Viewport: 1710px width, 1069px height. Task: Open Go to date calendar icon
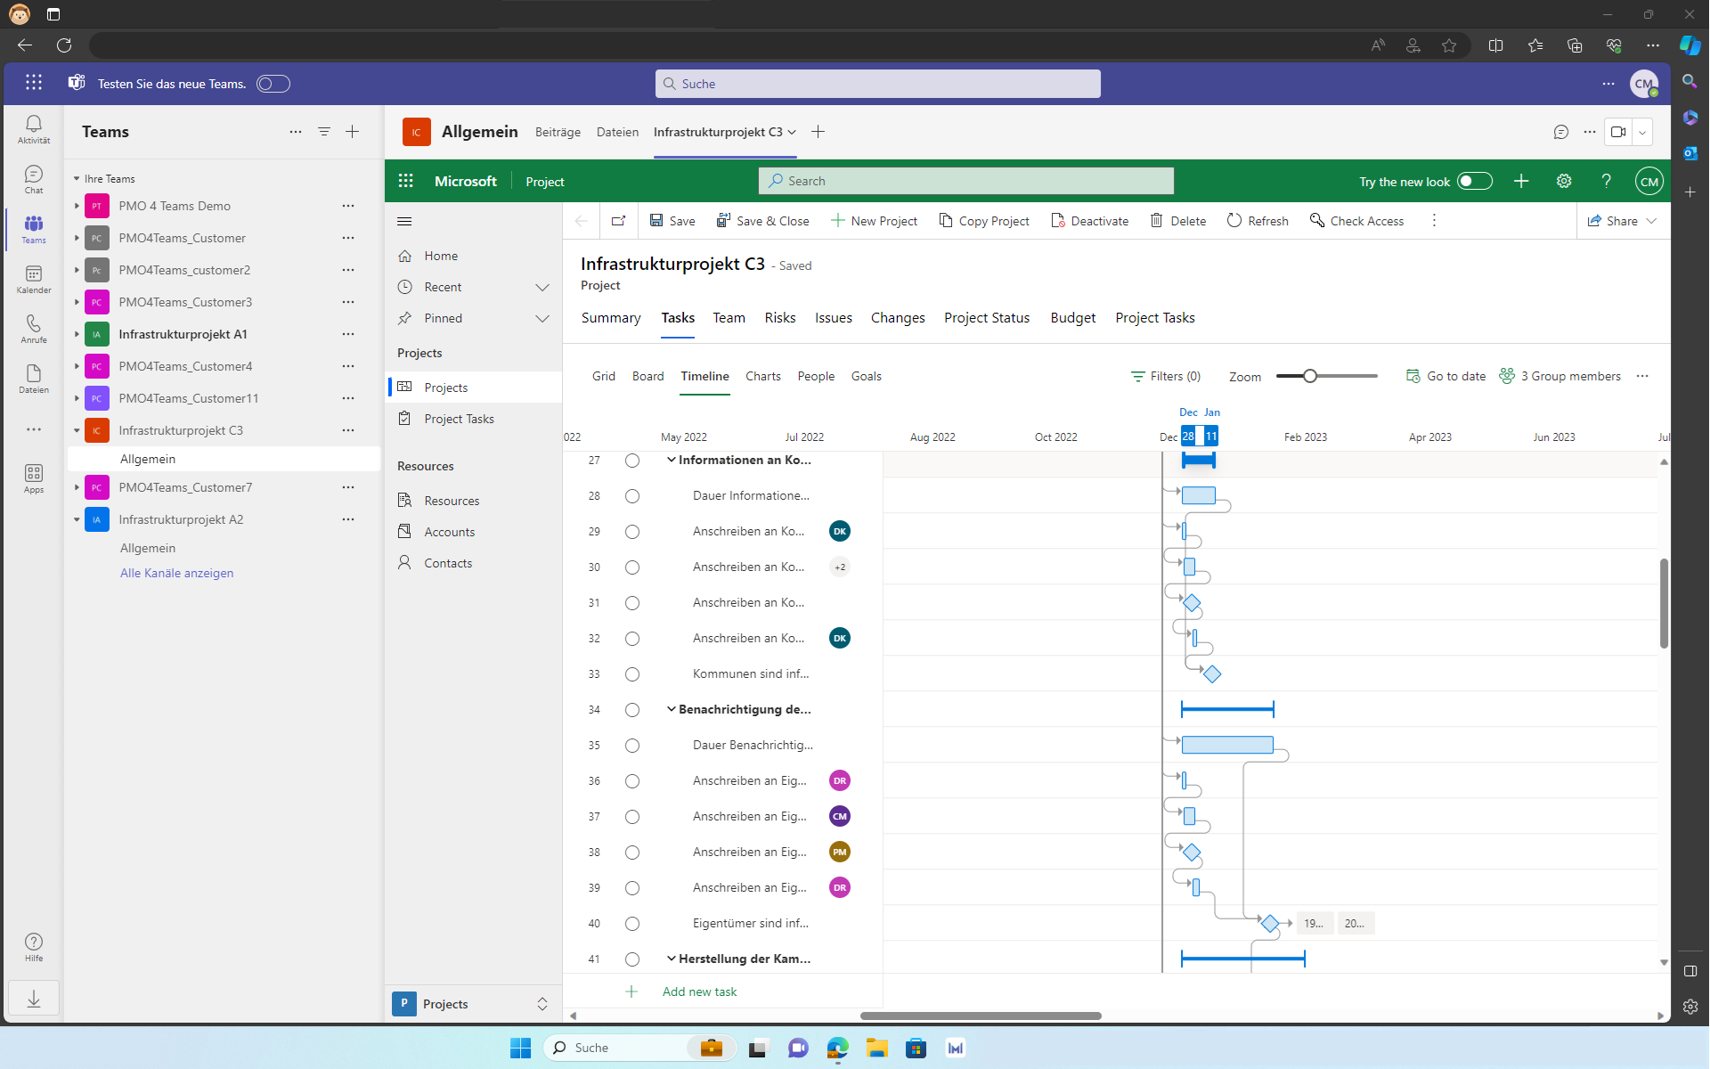point(1413,376)
